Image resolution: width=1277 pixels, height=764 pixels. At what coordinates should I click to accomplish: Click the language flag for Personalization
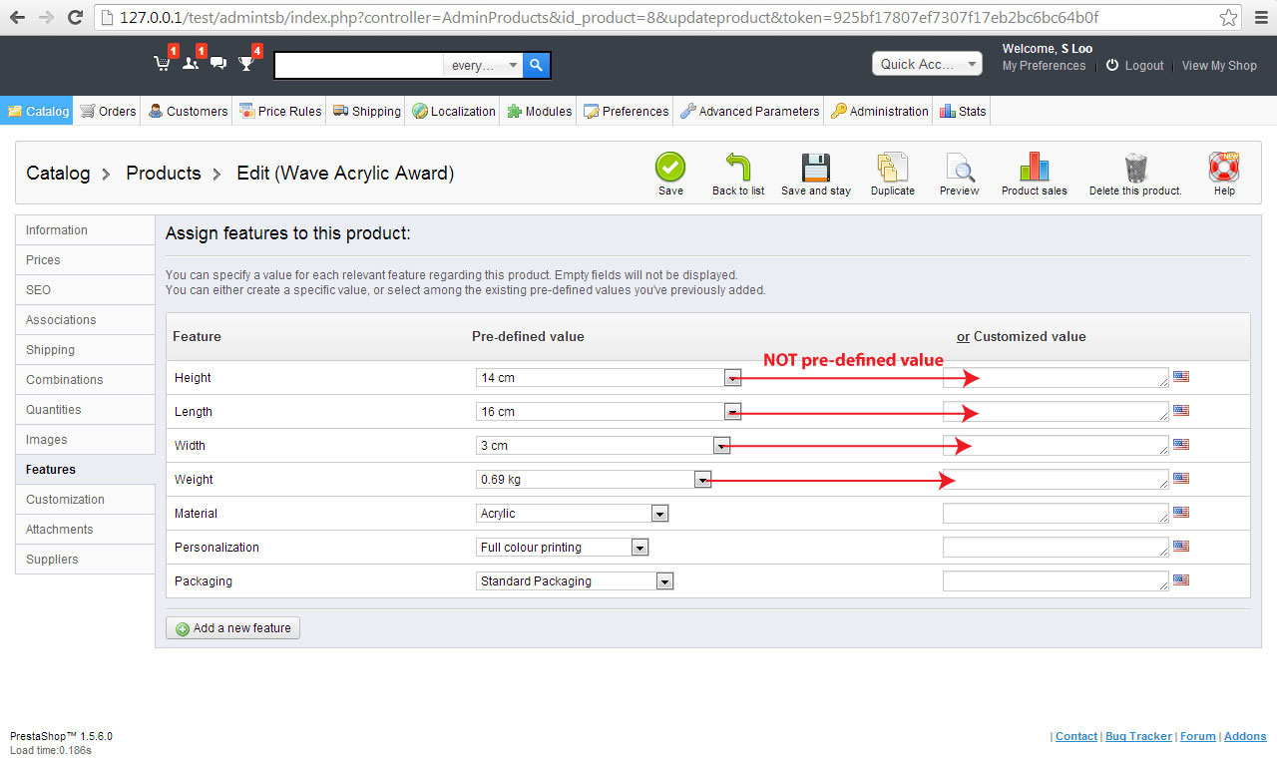pyautogui.click(x=1181, y=547)
